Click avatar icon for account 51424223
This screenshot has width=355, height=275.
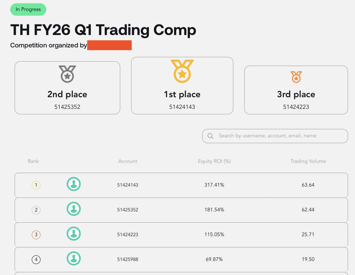pos(74,234)
